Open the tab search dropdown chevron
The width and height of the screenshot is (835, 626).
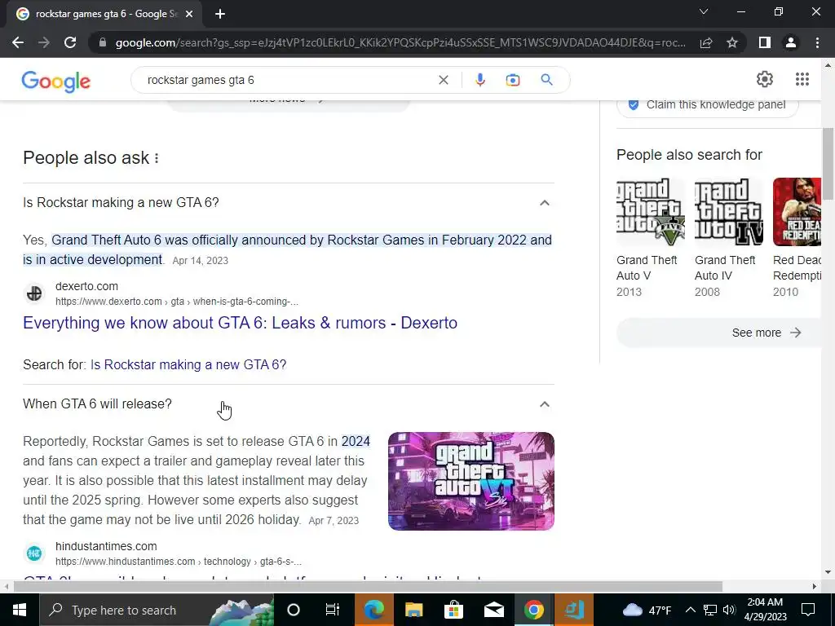704,11
